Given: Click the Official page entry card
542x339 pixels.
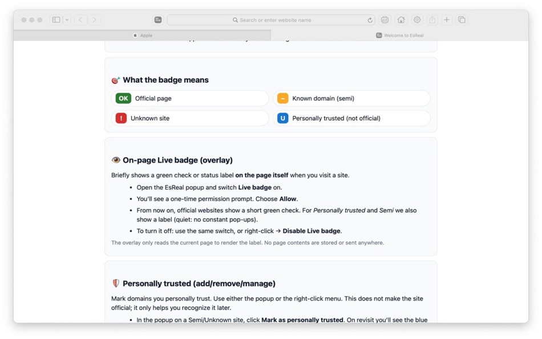Looking at the screenshot, I should (190, 98).
